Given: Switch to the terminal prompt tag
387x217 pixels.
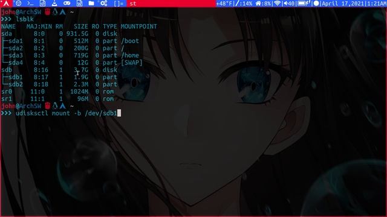Looking at the screenshot, I should click(x=30, y=4).
